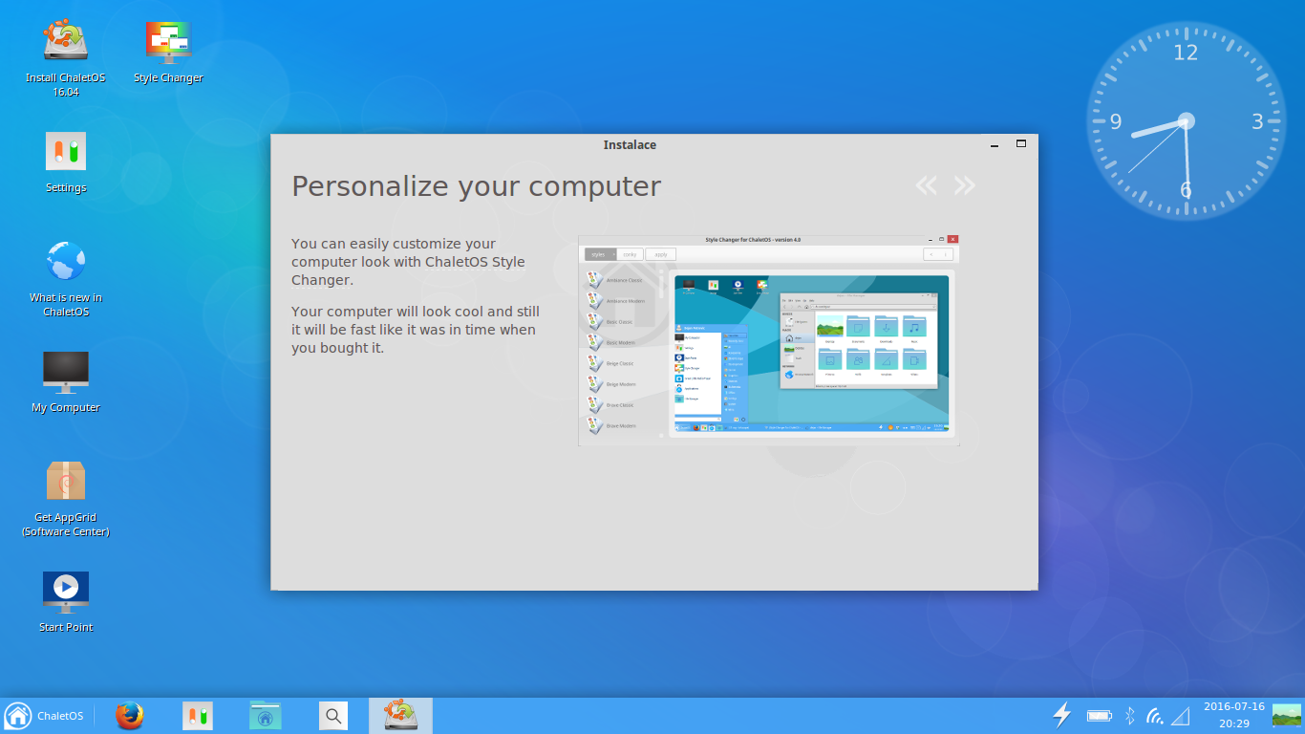
Task: Launch Style Changer from the desktop
Action: click(x=168, y=52)
